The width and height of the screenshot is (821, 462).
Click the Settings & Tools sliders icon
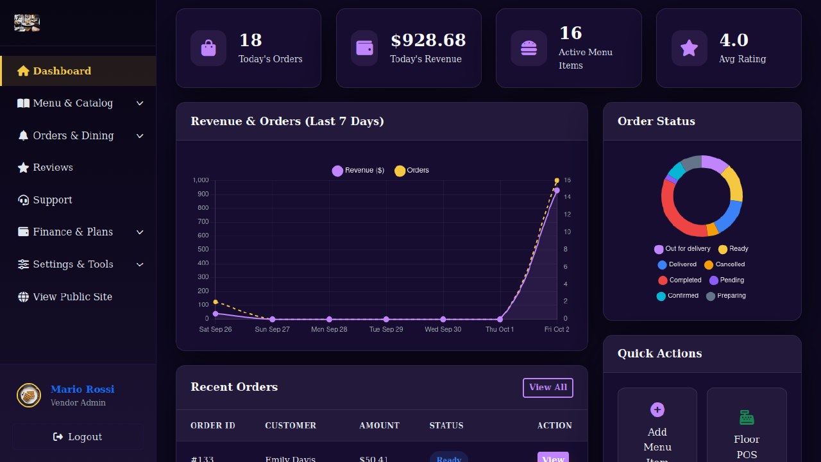coord(24,264)
